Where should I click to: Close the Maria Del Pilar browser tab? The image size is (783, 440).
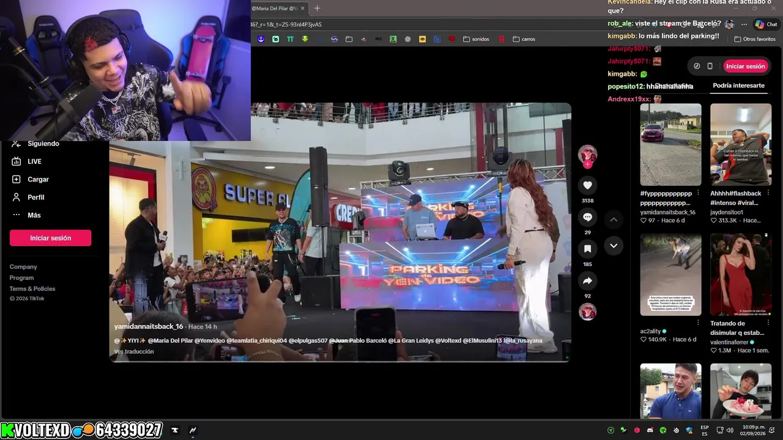[x=302, y=8]
